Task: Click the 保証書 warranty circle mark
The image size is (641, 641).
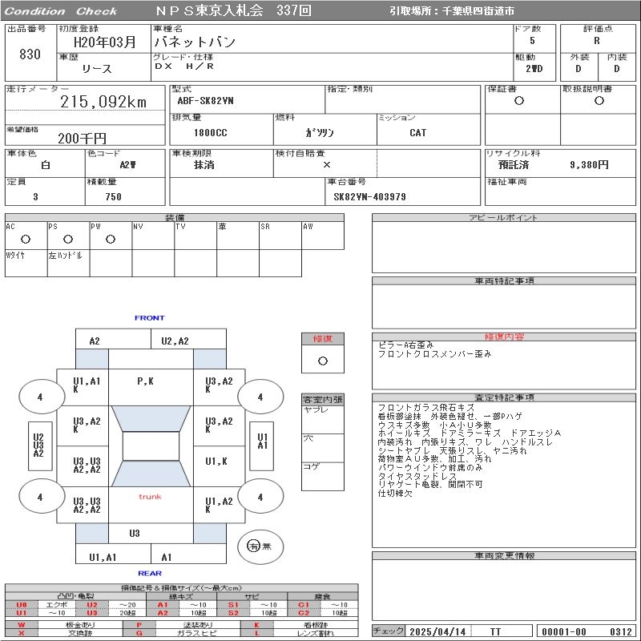Action: pyautogui.click(x=519, y=101)
